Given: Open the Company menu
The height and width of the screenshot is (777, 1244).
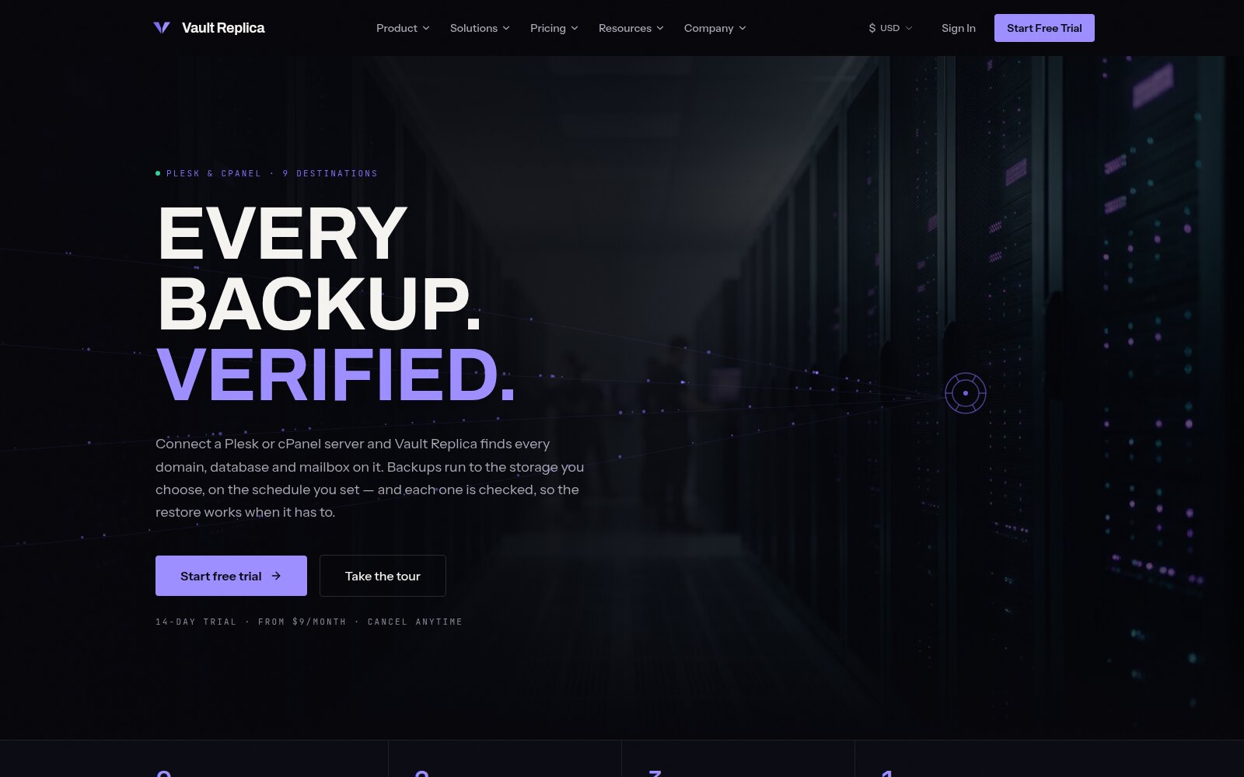Looking at the screenshot, I should pyautogui.click(x=715, y=28).
